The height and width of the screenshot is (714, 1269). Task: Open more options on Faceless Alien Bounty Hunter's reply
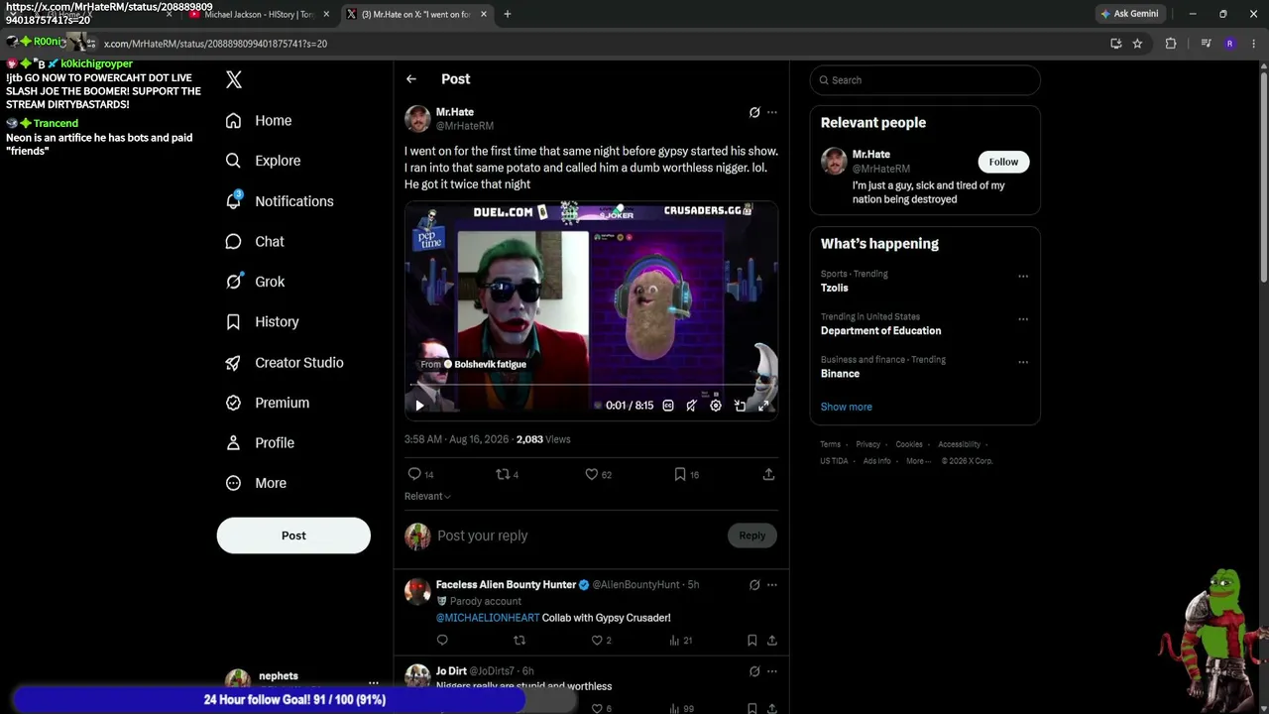[772, 585]
